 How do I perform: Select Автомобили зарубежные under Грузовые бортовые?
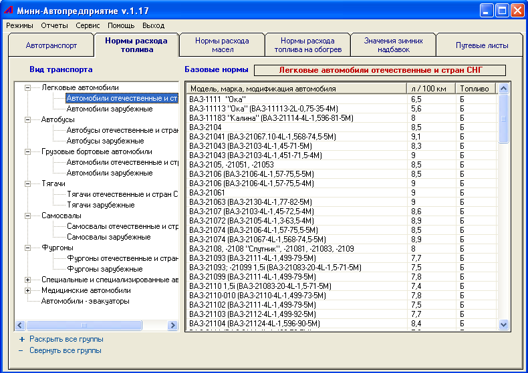click(x=110, y=173)
